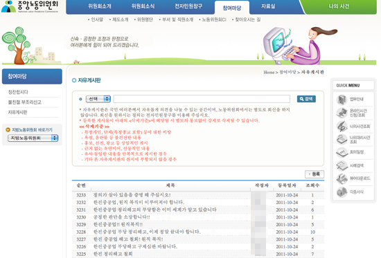Open the 전자민원창구 menu tab
The image size is (381, 258).
pyautogui.click(x=188, y=6)
